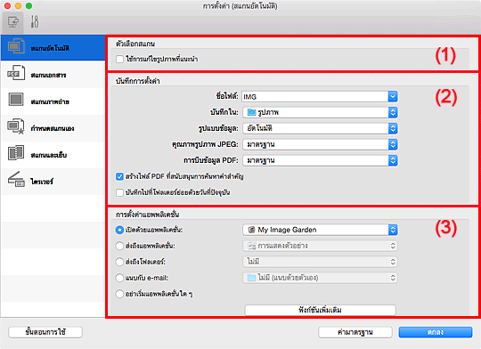Open the scan-from-computer settings tab icon
This screenshot has height=349, width=481.
[x=12, y=22]
